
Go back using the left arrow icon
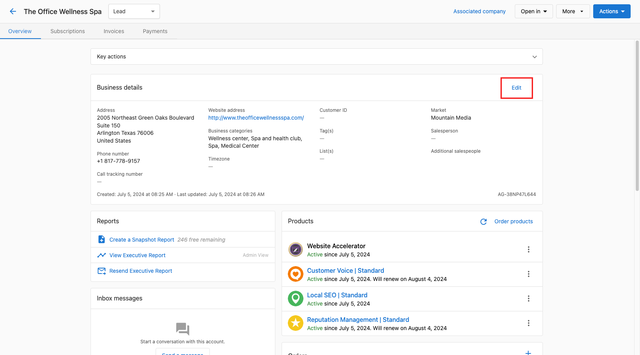point(13,11)
